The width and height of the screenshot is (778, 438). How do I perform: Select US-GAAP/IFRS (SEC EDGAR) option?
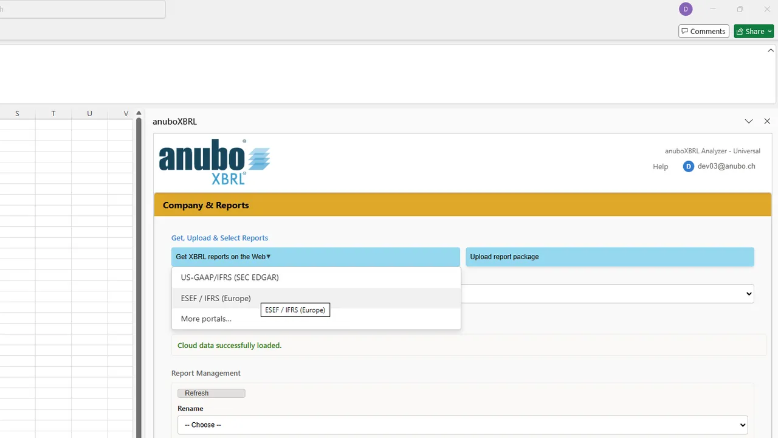tap(316, 277)
